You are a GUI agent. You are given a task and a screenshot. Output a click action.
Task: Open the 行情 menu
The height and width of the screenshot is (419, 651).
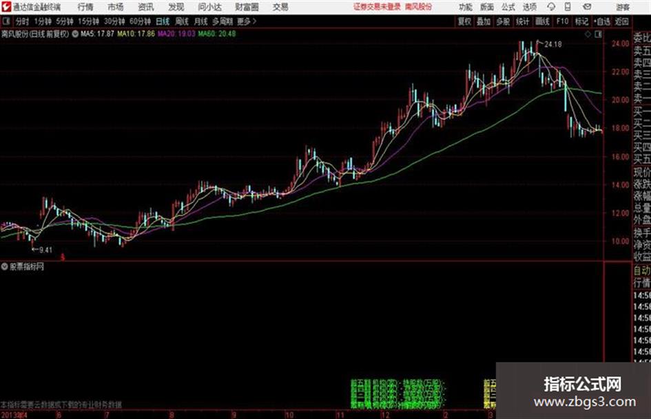point(85,7)
